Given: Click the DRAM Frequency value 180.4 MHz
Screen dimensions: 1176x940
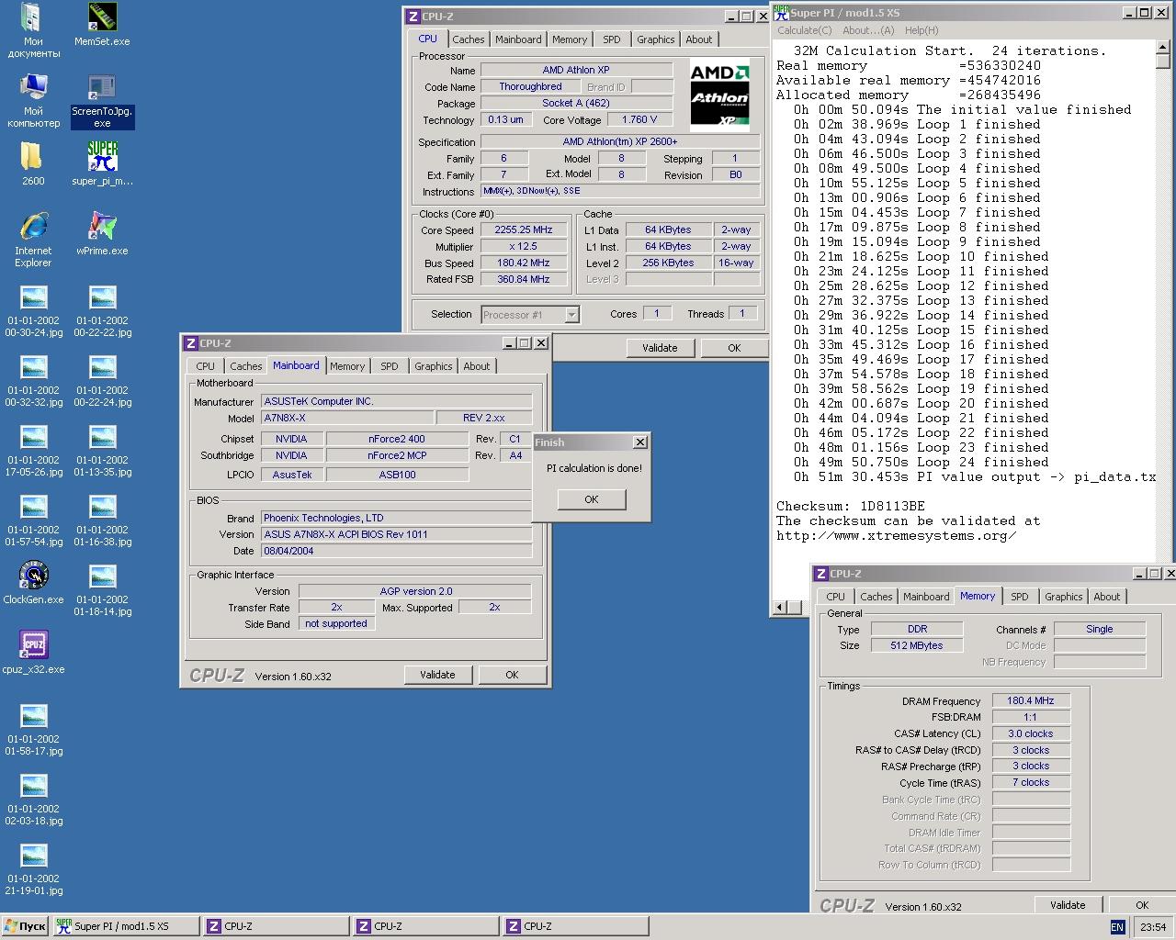Looking at the screenshot, I should (x=1031, y=700).
